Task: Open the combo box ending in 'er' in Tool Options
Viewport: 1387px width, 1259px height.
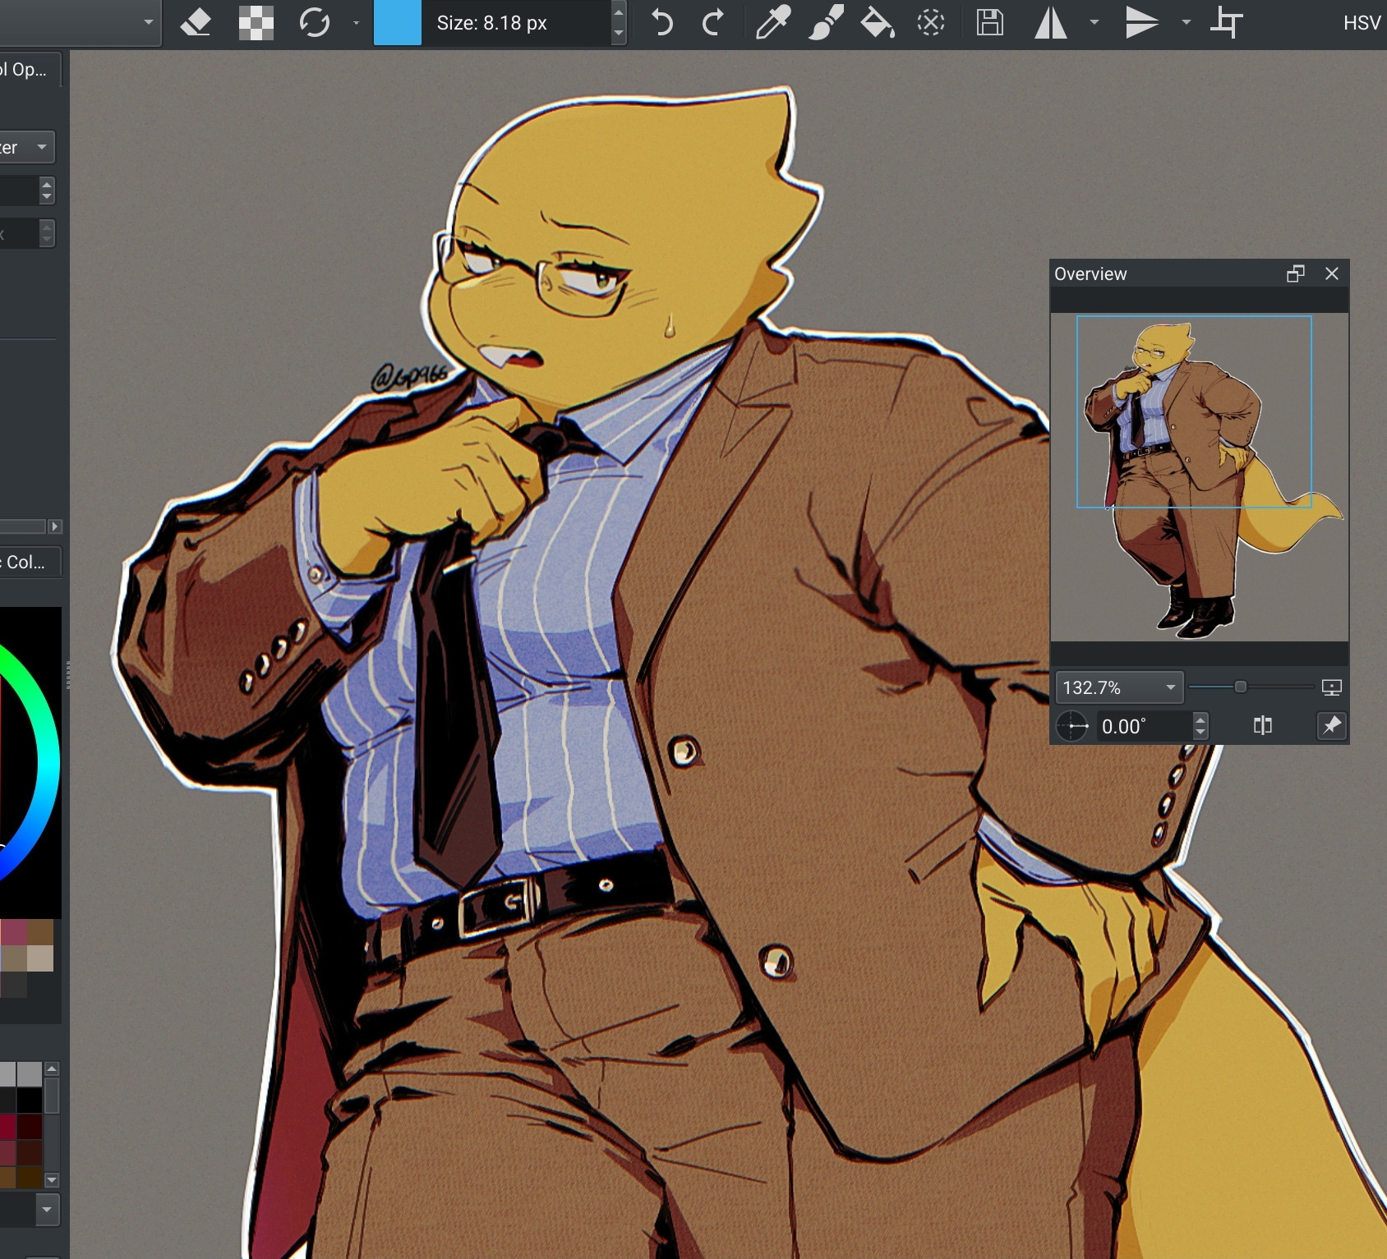Action: pos(27,148)
